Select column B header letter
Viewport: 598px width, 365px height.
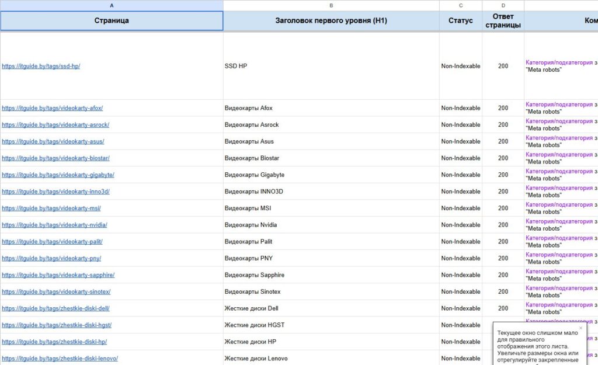[x=331, y=5]
